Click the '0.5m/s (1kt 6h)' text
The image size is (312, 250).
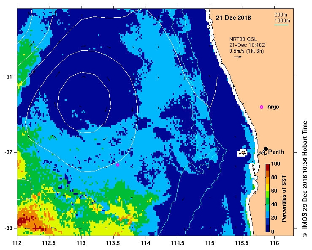click(246, 51)
